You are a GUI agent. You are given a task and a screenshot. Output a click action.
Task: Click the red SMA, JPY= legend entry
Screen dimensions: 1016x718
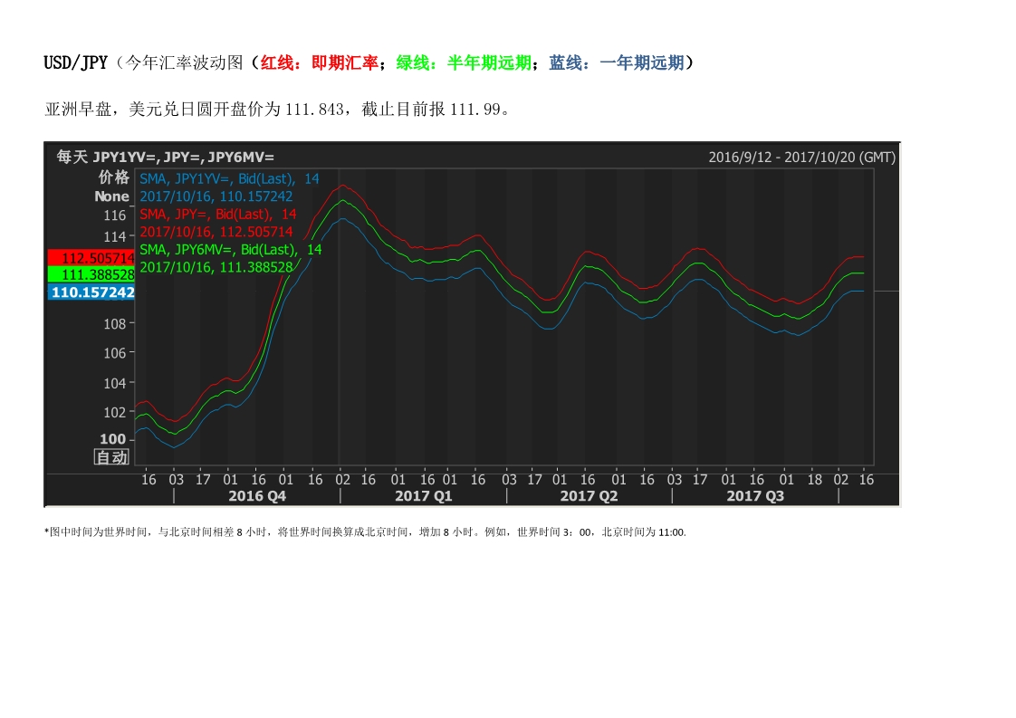217,214
